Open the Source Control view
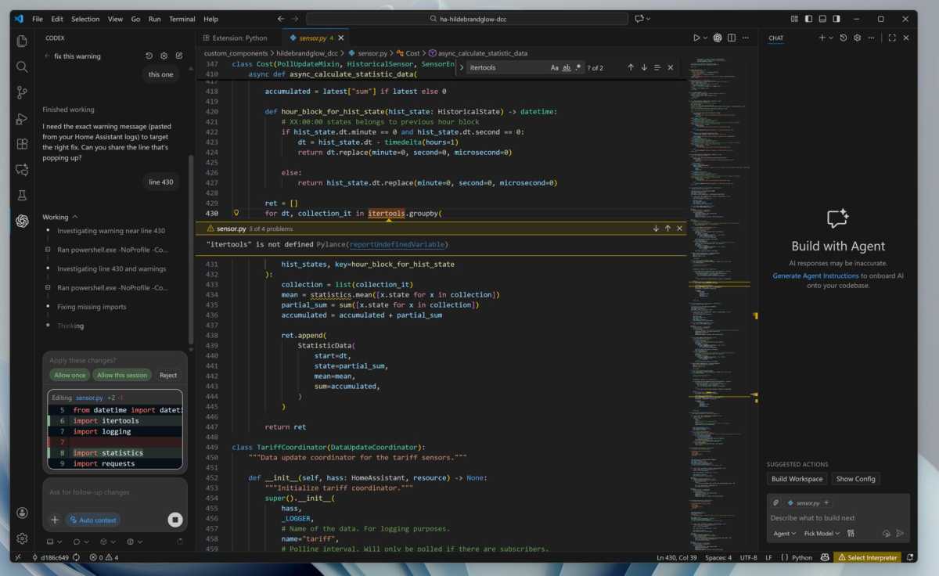The width and height of the screenshot is (939, 576). [21, 92]
